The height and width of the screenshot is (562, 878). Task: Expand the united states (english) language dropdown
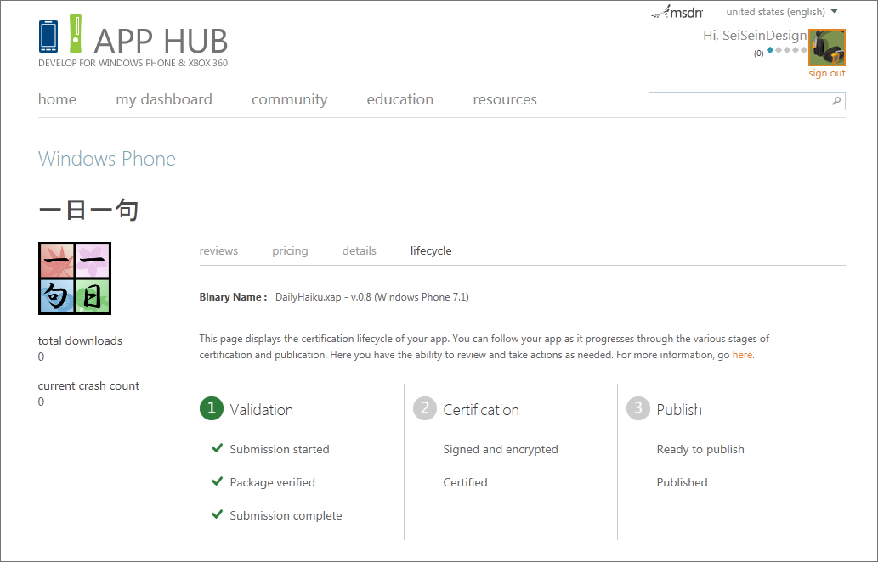click(782, 12)
